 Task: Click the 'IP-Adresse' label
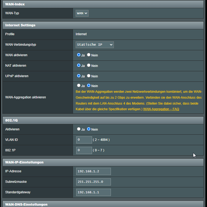pyautogui.click(x=13, y=171)
